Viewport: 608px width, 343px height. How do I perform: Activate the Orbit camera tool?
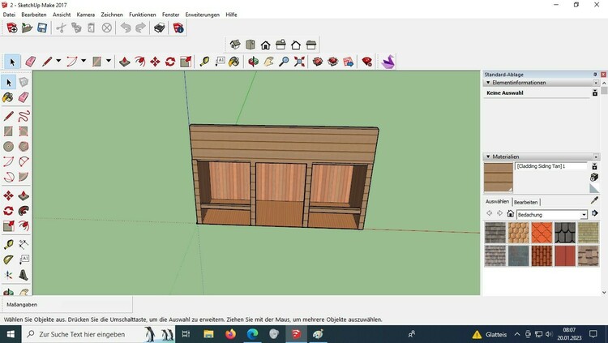[x=253, y=62]
